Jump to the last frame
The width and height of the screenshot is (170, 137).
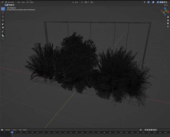coord(156,130)
